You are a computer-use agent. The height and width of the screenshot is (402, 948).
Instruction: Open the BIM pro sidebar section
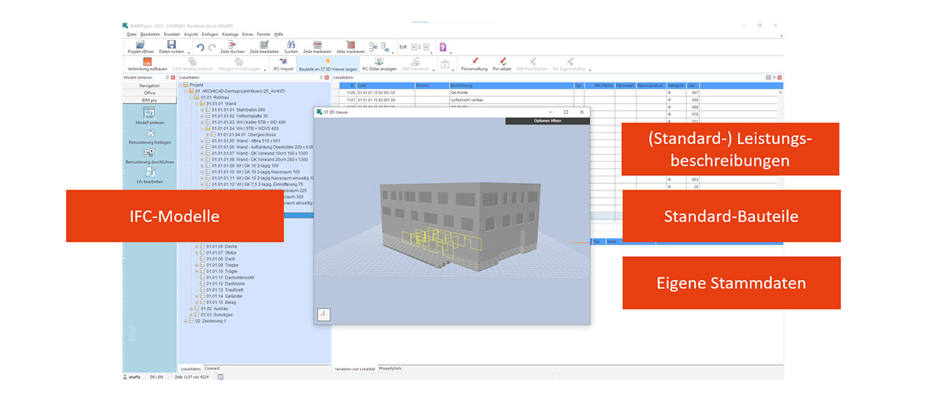pyautogui.click(x=149, y=100)
